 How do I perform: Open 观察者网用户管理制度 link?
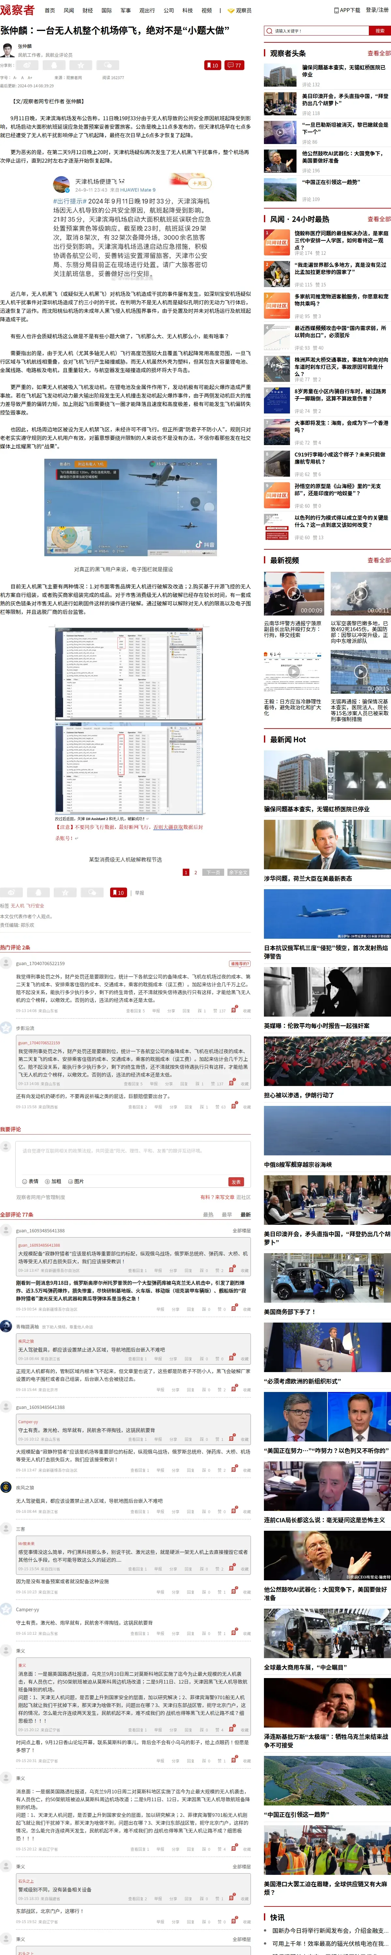[x=41, y=1197]
